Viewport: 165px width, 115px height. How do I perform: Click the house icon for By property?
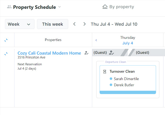coord(105,7)
